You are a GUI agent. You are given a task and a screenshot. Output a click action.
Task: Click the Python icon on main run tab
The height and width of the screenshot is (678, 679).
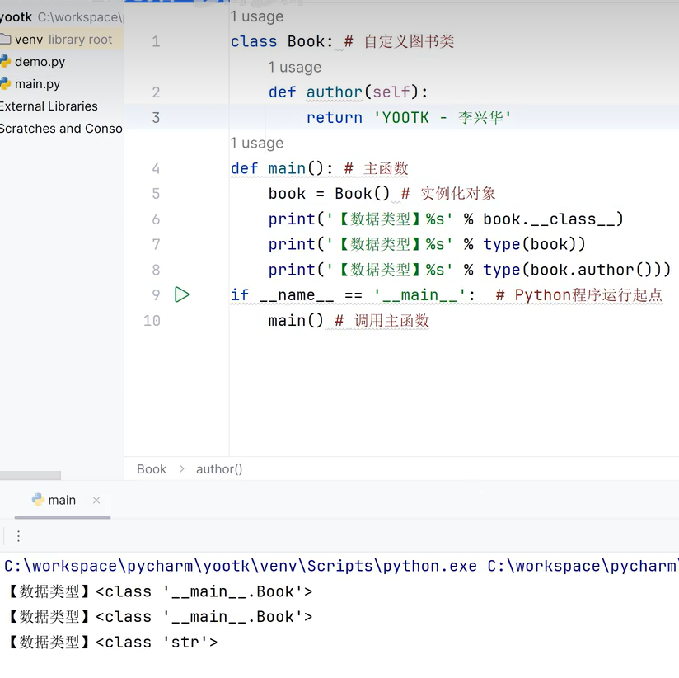click(x=38, y=500)
